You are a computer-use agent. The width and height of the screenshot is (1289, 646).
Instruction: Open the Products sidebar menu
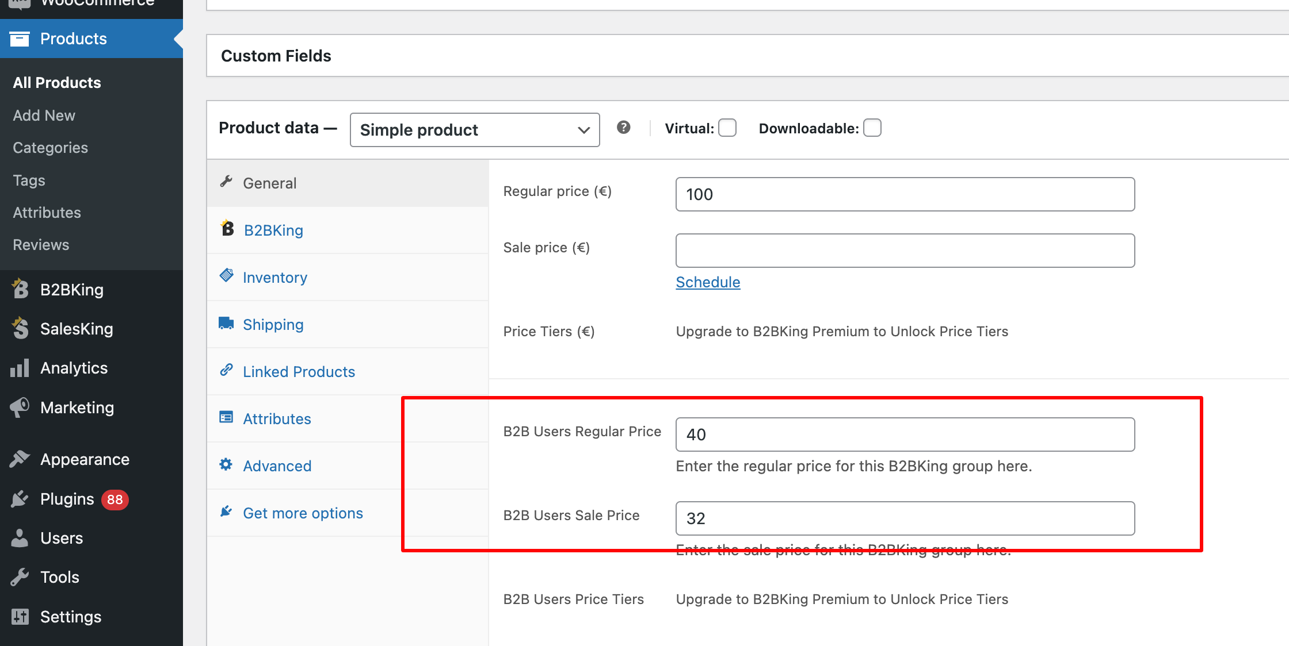click(91, 39)
